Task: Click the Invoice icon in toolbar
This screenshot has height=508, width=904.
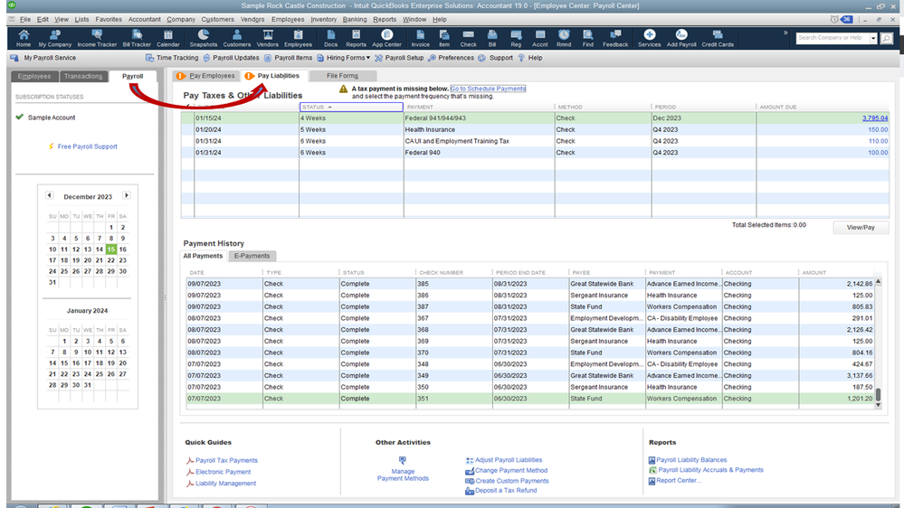Action: coord(420,37)
